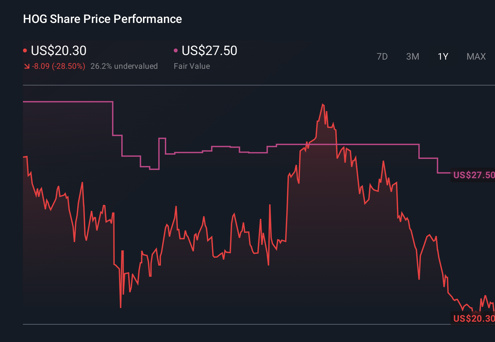Switch to the 3M time range
Viewport: 495px width, 342px height.
[x=412, y=56]
